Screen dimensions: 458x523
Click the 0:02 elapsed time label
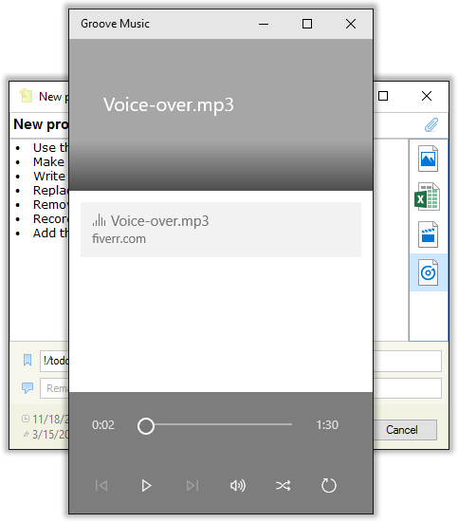(x=103, y=425)
